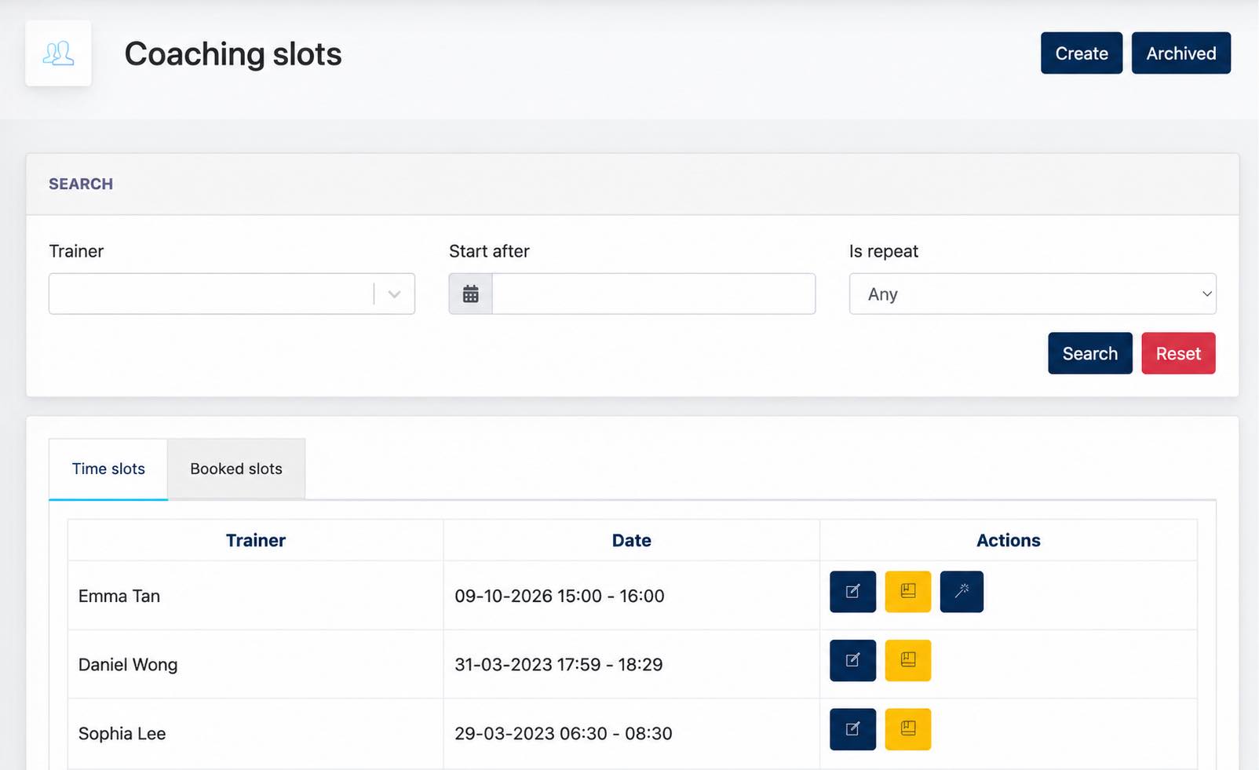Image resolution: width=1259 pixels, height=770 pixels.
Task: Click the calendar icon beside Start after
Action: point(471,294)
